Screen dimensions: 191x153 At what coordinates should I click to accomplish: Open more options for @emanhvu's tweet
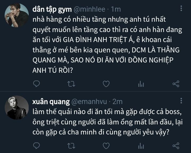[181, 101]
